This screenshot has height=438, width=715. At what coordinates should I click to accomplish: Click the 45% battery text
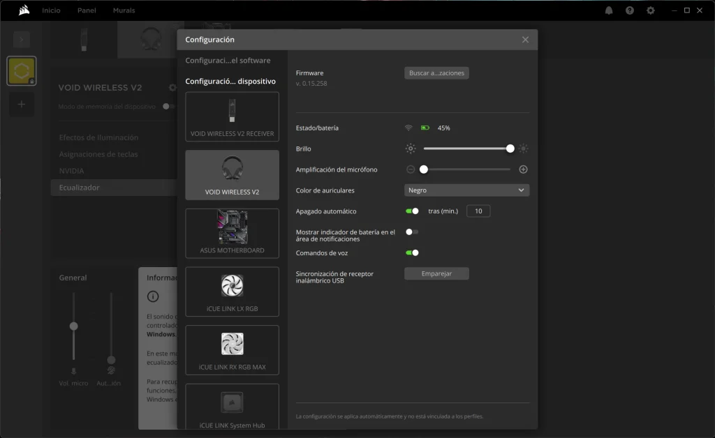pyautogui.click(x=443, y=128)
